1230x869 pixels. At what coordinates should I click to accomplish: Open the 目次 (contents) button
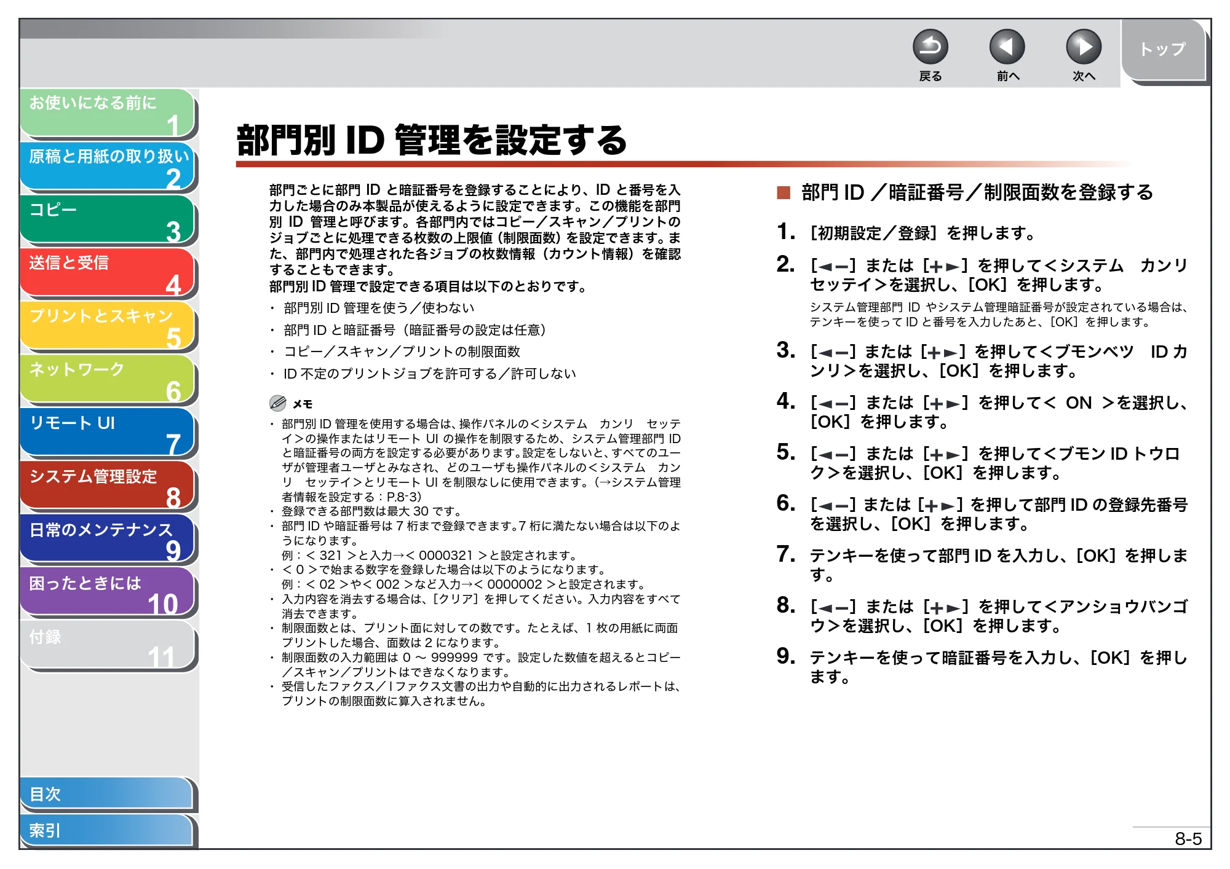(108, 794)
